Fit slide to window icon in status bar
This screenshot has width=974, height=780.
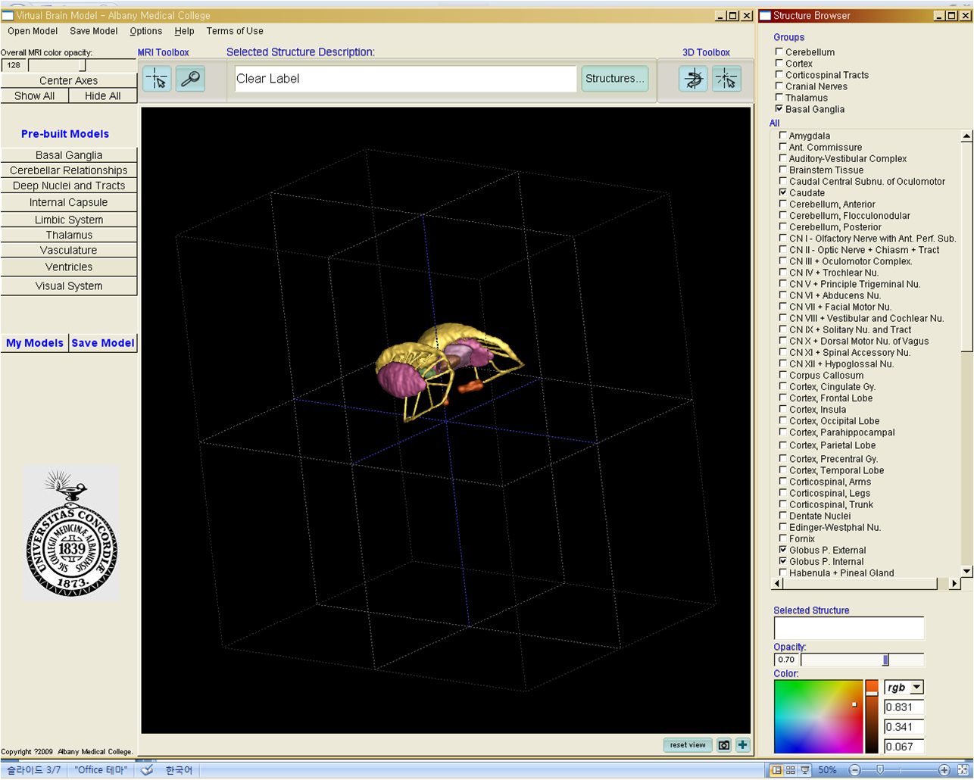pyautogui.click(x=963, y=770)
